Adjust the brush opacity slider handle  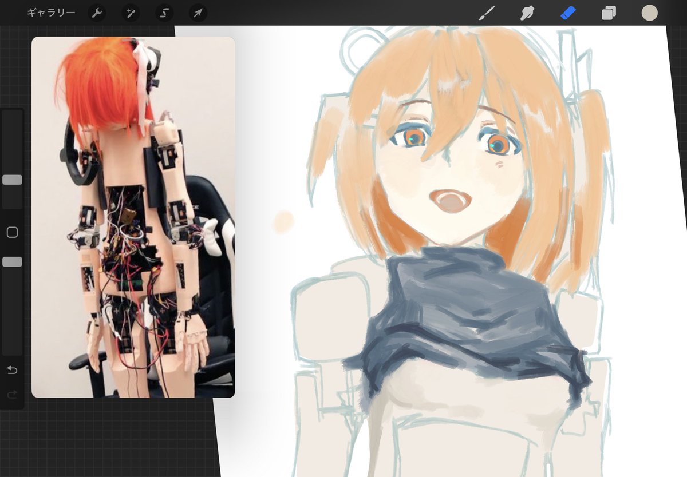coord(12,261)
